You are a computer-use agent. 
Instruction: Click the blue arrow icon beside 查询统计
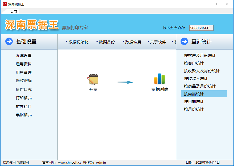pos(184,41)
